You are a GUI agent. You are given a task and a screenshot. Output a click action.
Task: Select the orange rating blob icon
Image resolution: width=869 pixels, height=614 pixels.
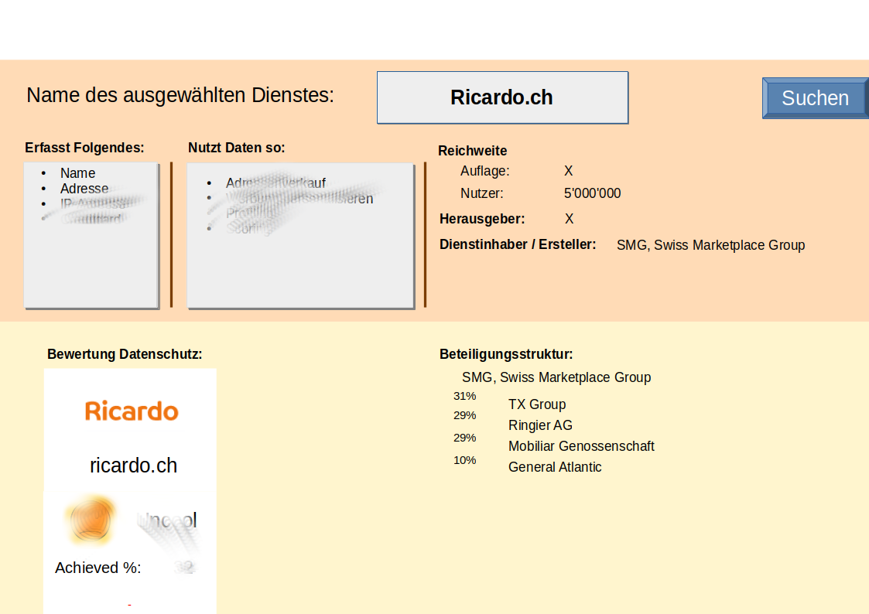pos(91,519)
